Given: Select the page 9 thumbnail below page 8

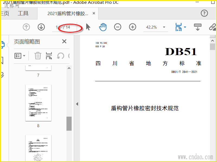Looking at the screenshot, I should tap(38, 148).
